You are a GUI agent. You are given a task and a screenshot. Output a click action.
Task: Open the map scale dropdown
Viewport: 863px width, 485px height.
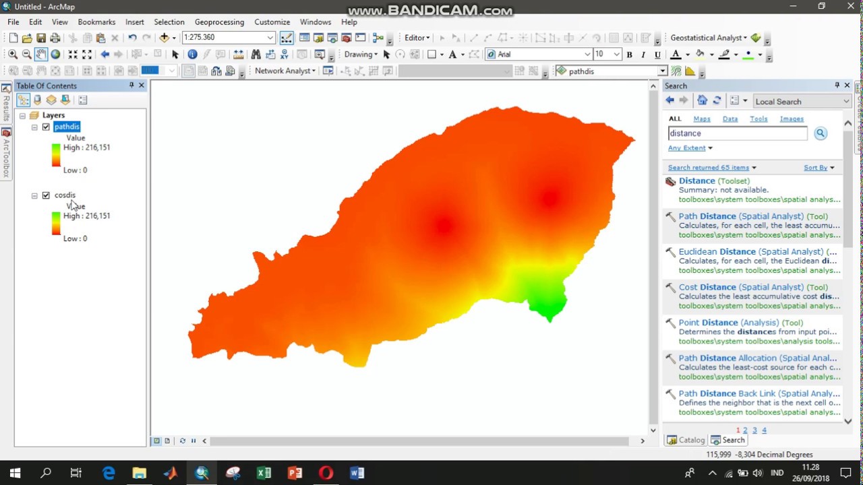coord(270,38)
